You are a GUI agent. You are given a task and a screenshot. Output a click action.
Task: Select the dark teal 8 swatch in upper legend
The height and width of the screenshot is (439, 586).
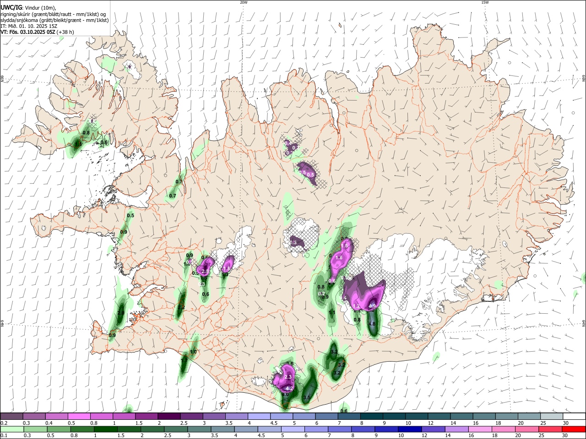[371, 417]
